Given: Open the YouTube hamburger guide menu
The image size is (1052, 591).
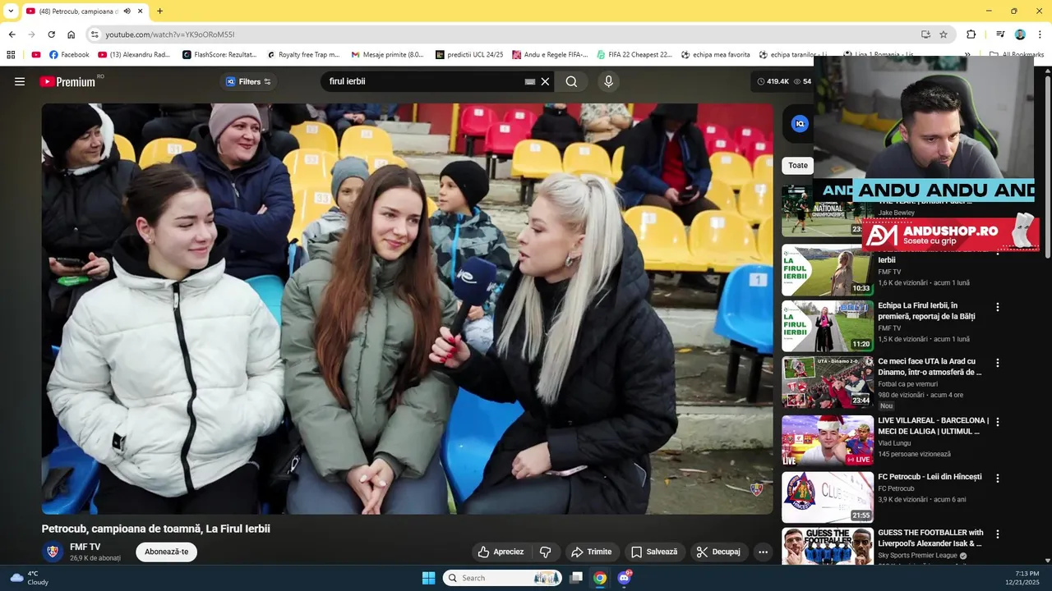Looking at the screenshot, I should click(x=20, y=81).
